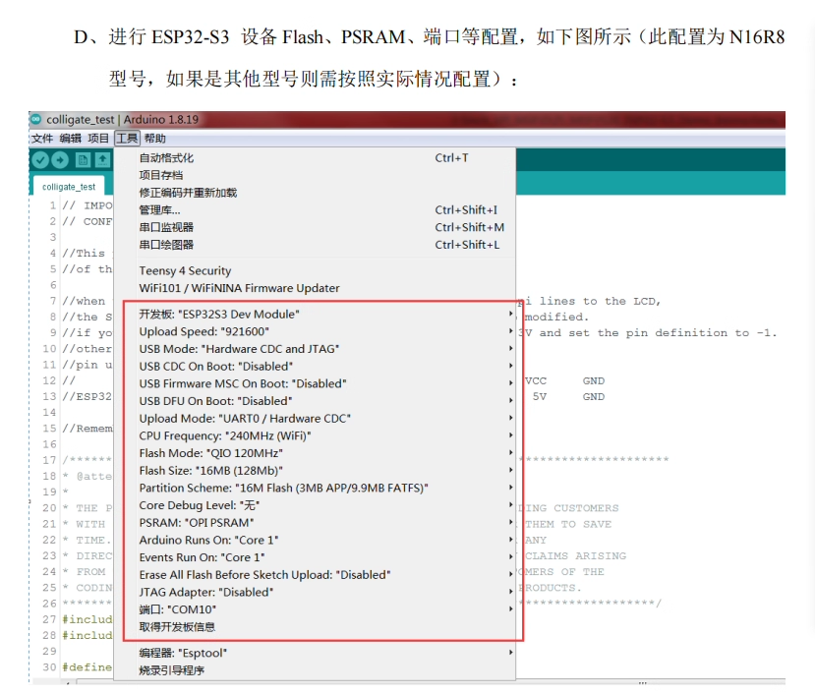Expand USB Mode submenu
This screenshot has height=694, width=815.
tap(315, 349)
